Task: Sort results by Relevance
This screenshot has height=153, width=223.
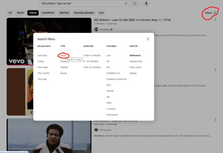Action: [135, 55]
